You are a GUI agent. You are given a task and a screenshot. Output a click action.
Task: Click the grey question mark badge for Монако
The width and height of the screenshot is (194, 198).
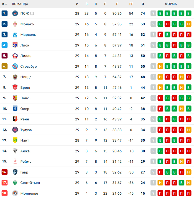click(153, 24)
